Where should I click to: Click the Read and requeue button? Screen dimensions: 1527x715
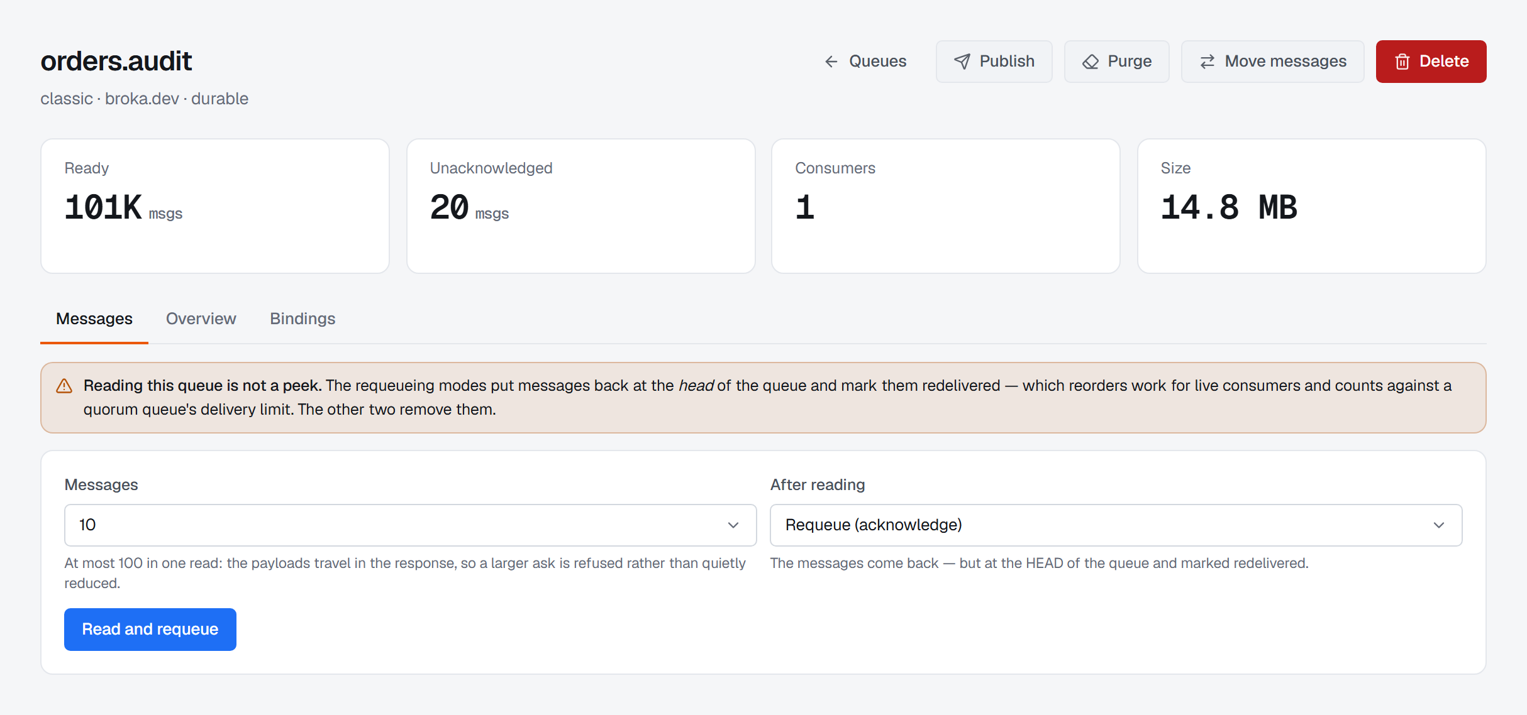[x=150, y=629]
